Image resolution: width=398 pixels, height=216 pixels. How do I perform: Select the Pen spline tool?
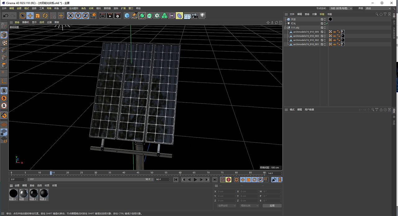click(134, 16)
